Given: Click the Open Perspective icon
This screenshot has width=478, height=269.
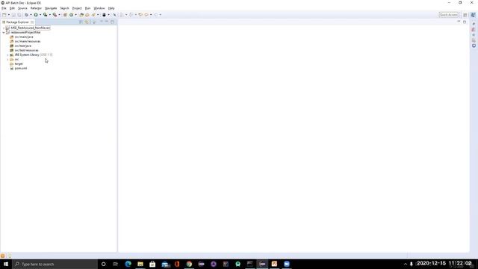Looking at the screenshot, I should pyautogui.click(x=465, y=15).
